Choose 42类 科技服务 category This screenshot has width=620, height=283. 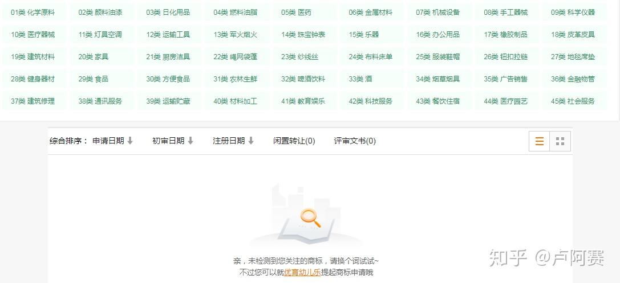(x=371, y=101)
